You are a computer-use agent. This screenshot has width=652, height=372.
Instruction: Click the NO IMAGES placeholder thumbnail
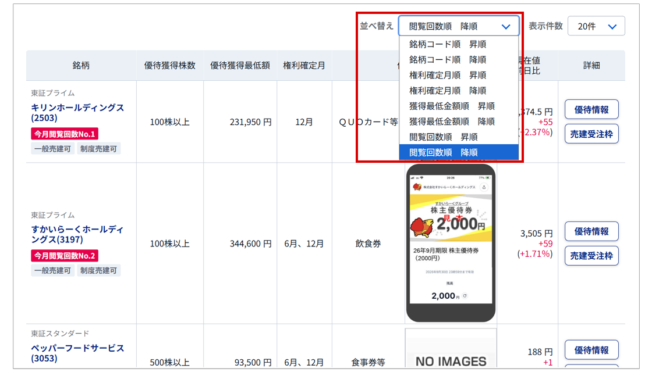pos(451,355)
